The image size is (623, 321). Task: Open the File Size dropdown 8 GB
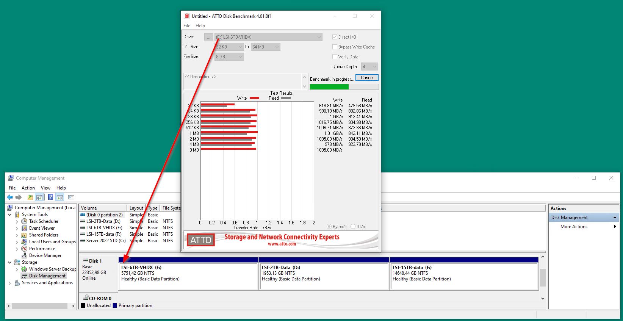tap(229, 57)
